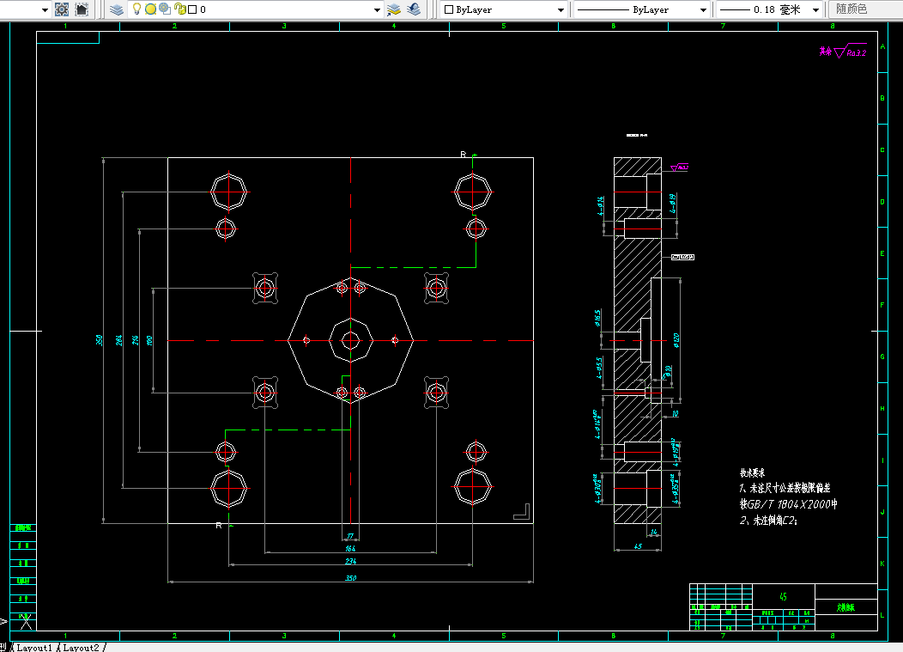
Task: Select the 77 dimension text
Action: (x=350, y=536)
